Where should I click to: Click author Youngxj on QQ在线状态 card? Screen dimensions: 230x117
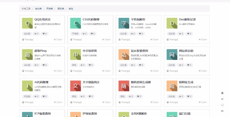click(x=28, y=40)
